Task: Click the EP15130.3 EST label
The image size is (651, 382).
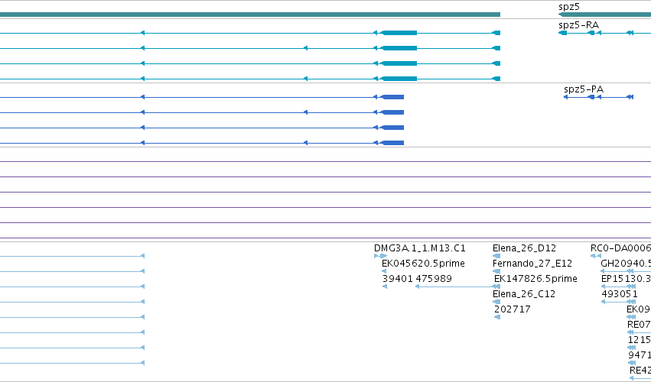Action: (x=626, y=279)
